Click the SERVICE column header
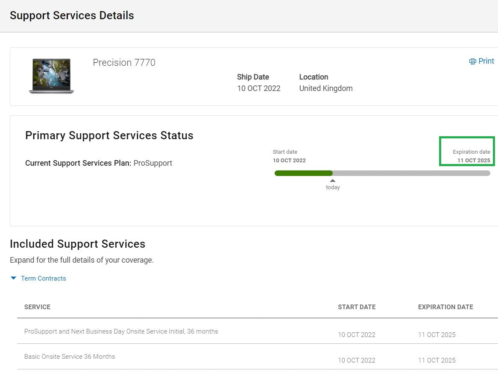The image size is (498, 372). [37, 307]
